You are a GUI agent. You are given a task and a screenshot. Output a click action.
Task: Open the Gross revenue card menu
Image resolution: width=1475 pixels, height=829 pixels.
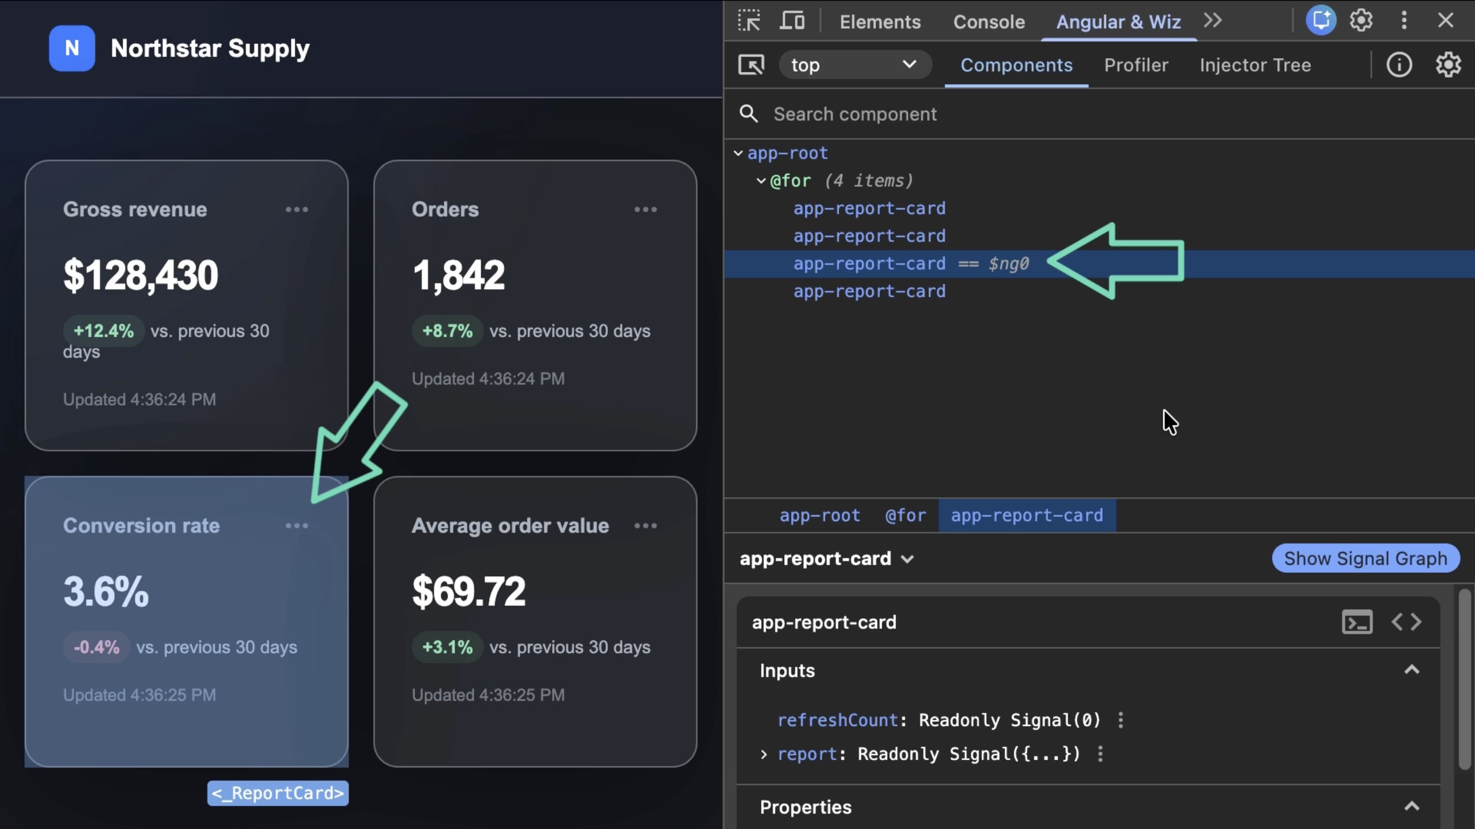click(x=297, y=210)
